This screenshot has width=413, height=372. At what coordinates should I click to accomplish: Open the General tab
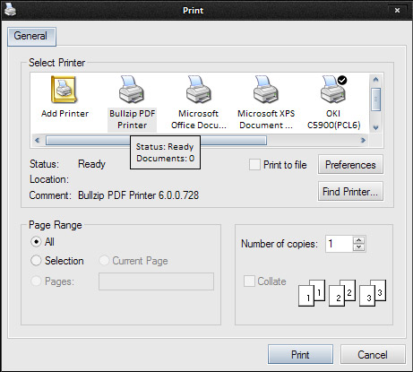click(x=31, y=37)
